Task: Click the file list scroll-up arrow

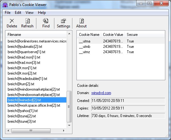Action: 69,34
